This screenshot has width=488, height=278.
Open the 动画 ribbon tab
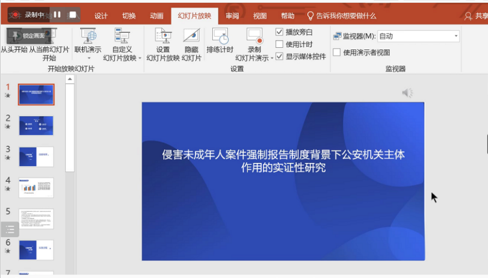pyautogui.click(x=156, y=16)
